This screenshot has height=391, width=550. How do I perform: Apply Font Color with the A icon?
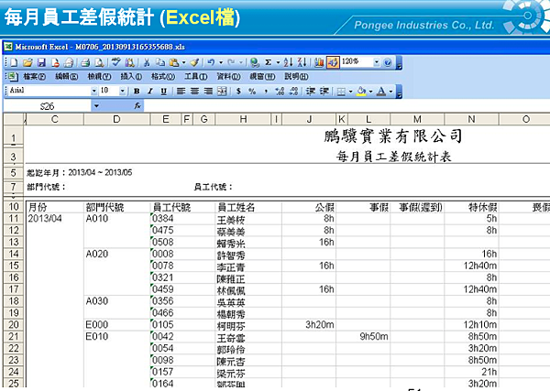click(381, 92)
